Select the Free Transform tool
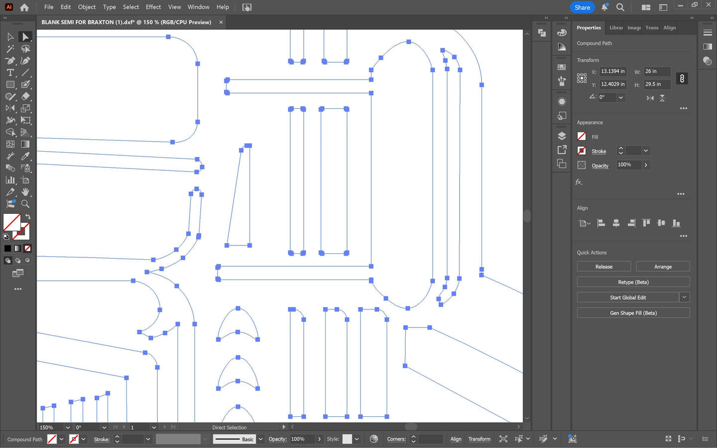Viewport: 717px width, 448px height. point(25,120)
